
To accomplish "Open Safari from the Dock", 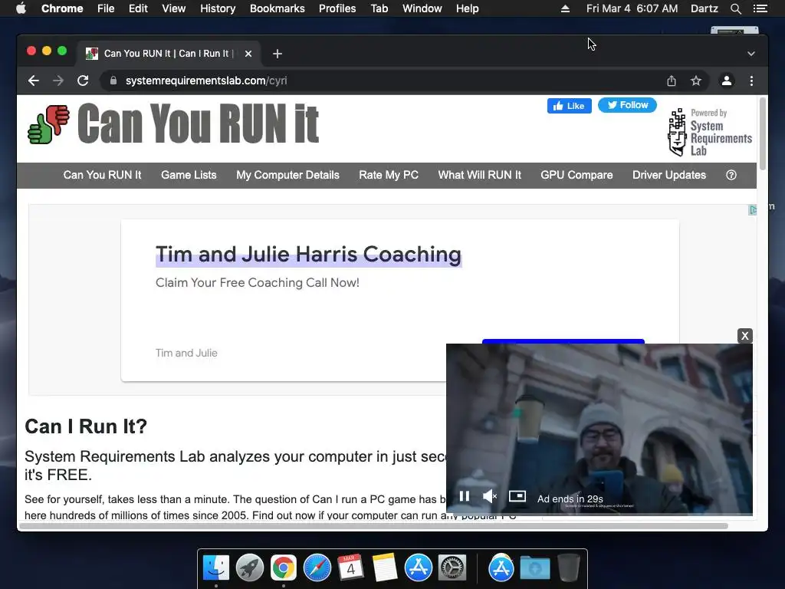I will (x=317, y=568).
